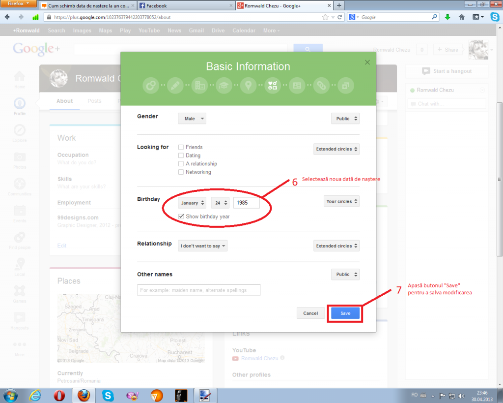Check the Dating checkbox
503x403 pixels.
pos(181,155)
